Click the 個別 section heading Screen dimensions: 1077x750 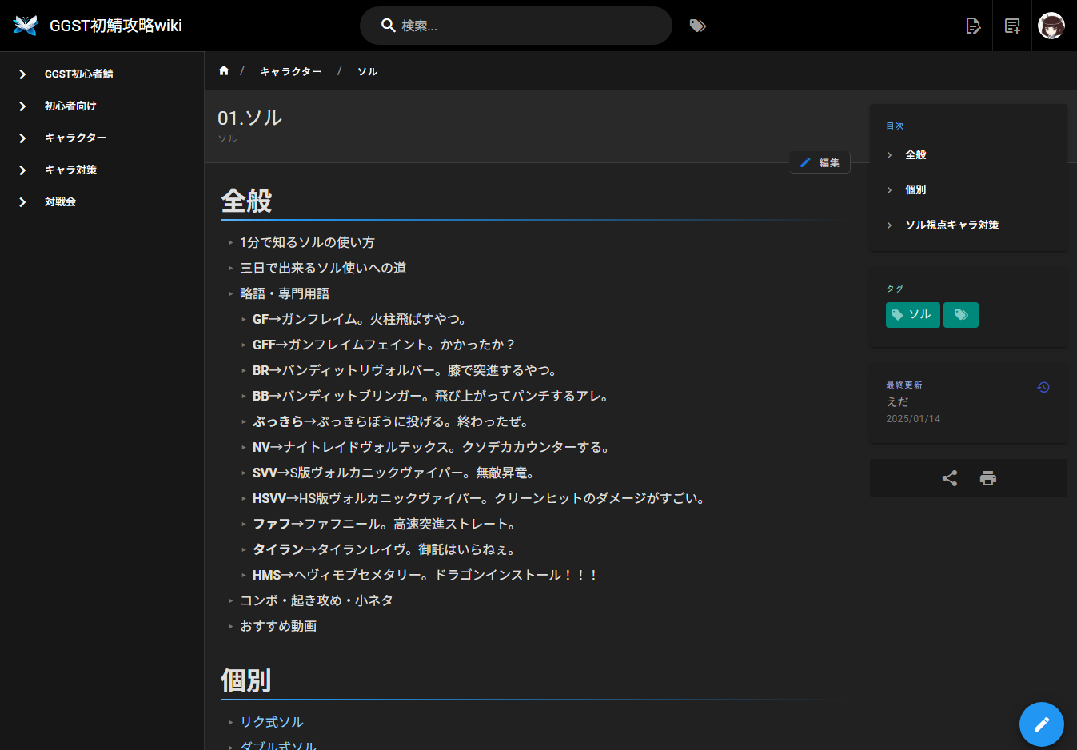246,680
